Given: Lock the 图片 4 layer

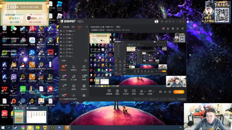Looking at the screenshot, I should [x=64, y=49].
